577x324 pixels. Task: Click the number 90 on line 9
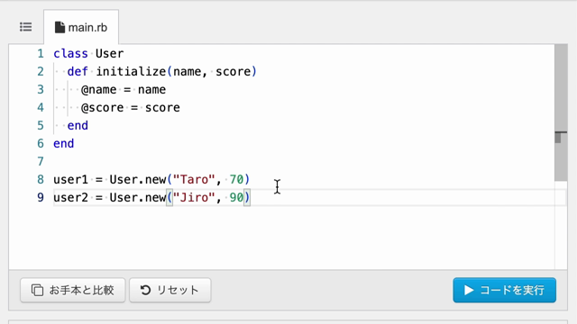236,197
